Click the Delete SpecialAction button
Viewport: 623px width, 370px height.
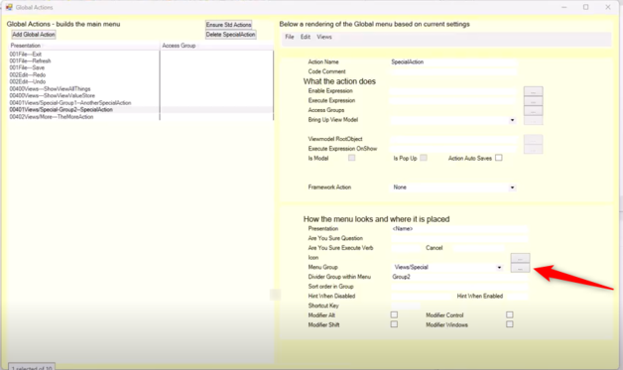[230, 35]
